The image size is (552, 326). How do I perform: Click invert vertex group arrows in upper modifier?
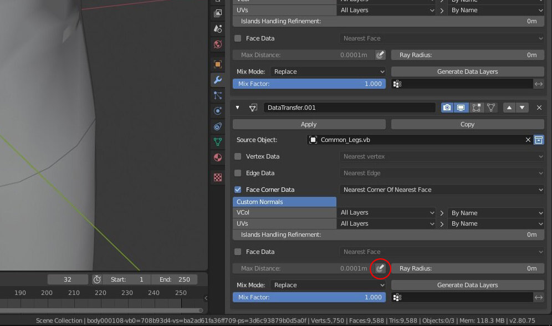pos(539,84)
